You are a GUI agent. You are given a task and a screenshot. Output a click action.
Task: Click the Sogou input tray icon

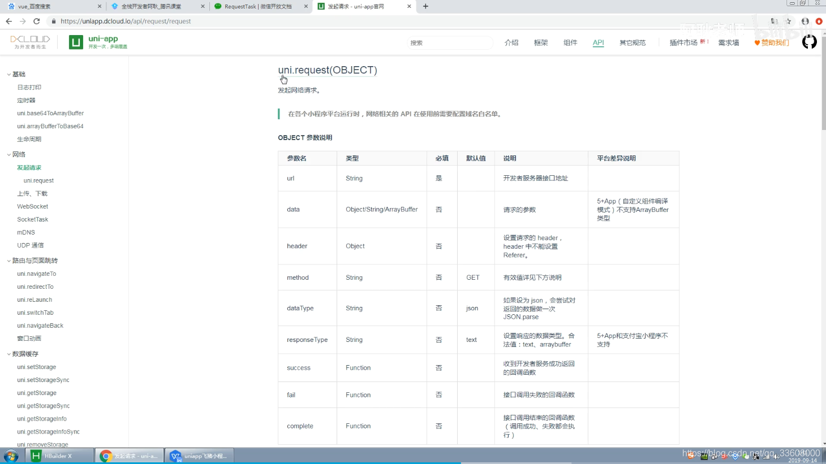(691, 456)
